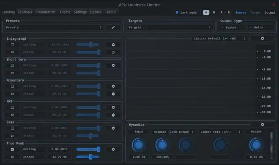Select B state button

[214, 12]
